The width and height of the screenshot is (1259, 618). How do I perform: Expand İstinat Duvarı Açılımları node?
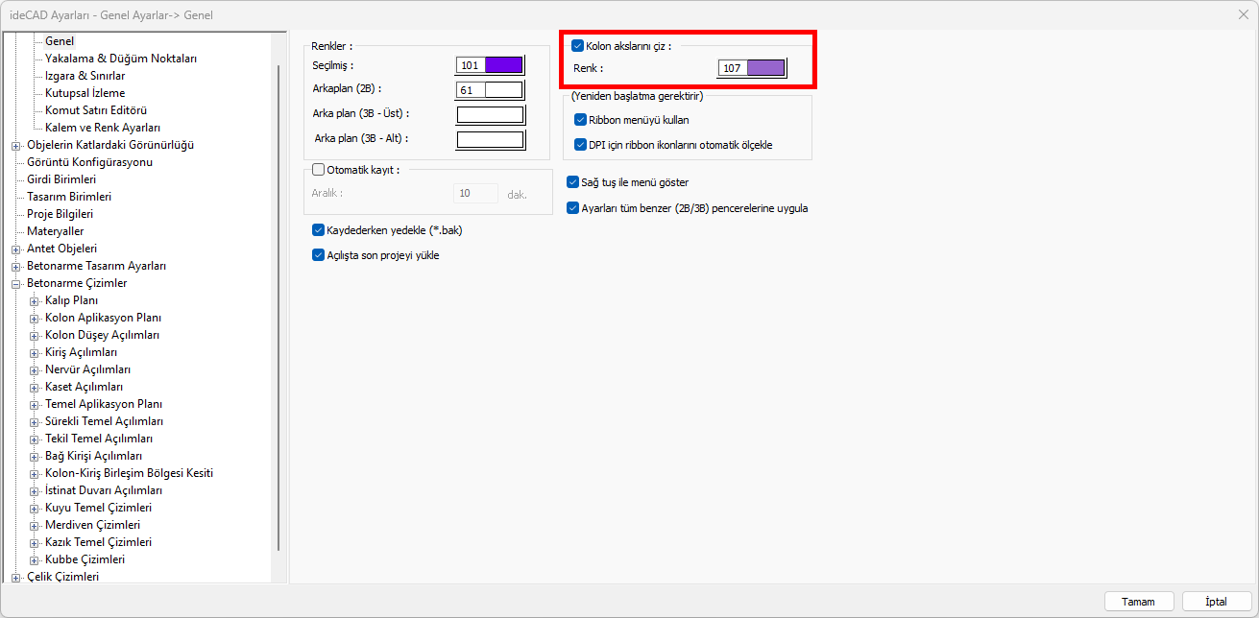point(34,491)
